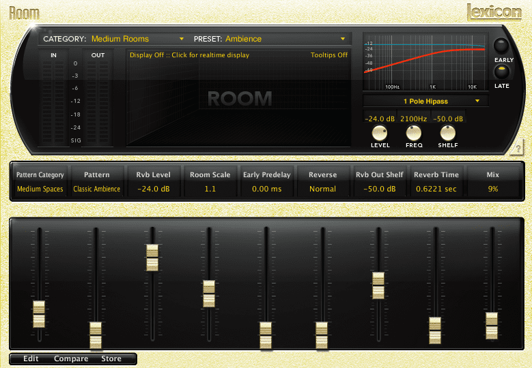The image size is (532, 368).
Task: Click the Pattern Category slider handle
Action: (39, 314)
